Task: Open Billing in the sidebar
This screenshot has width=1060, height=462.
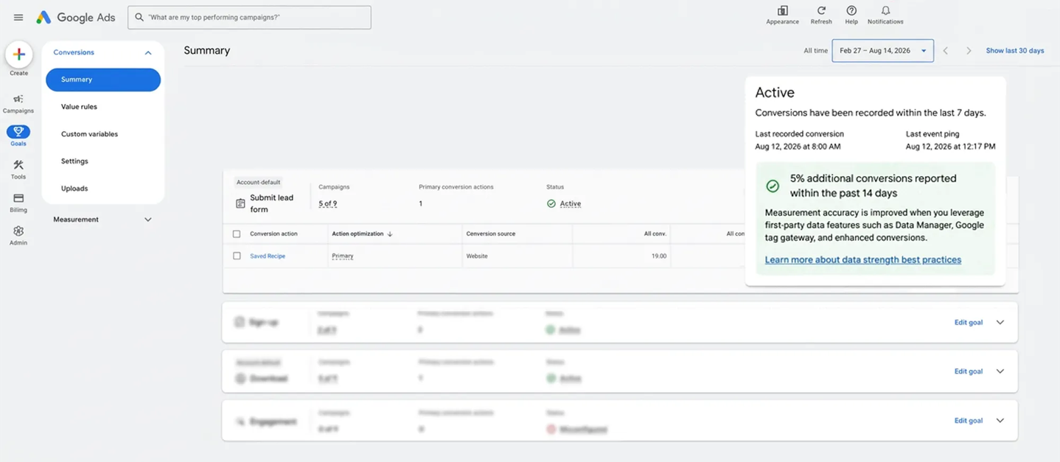Action: coord(18,203)
